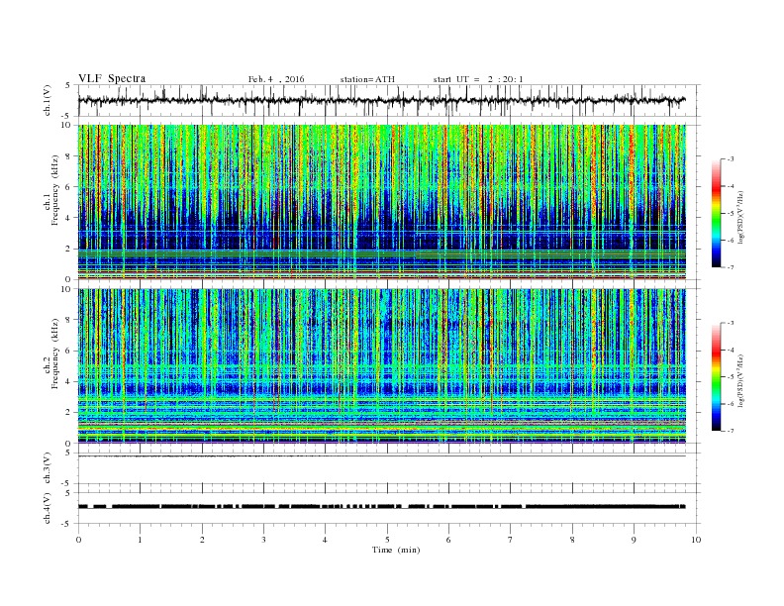Click the time axis tick label "1"
This screenshot has width=784, height=606.
tap(140, 540)
